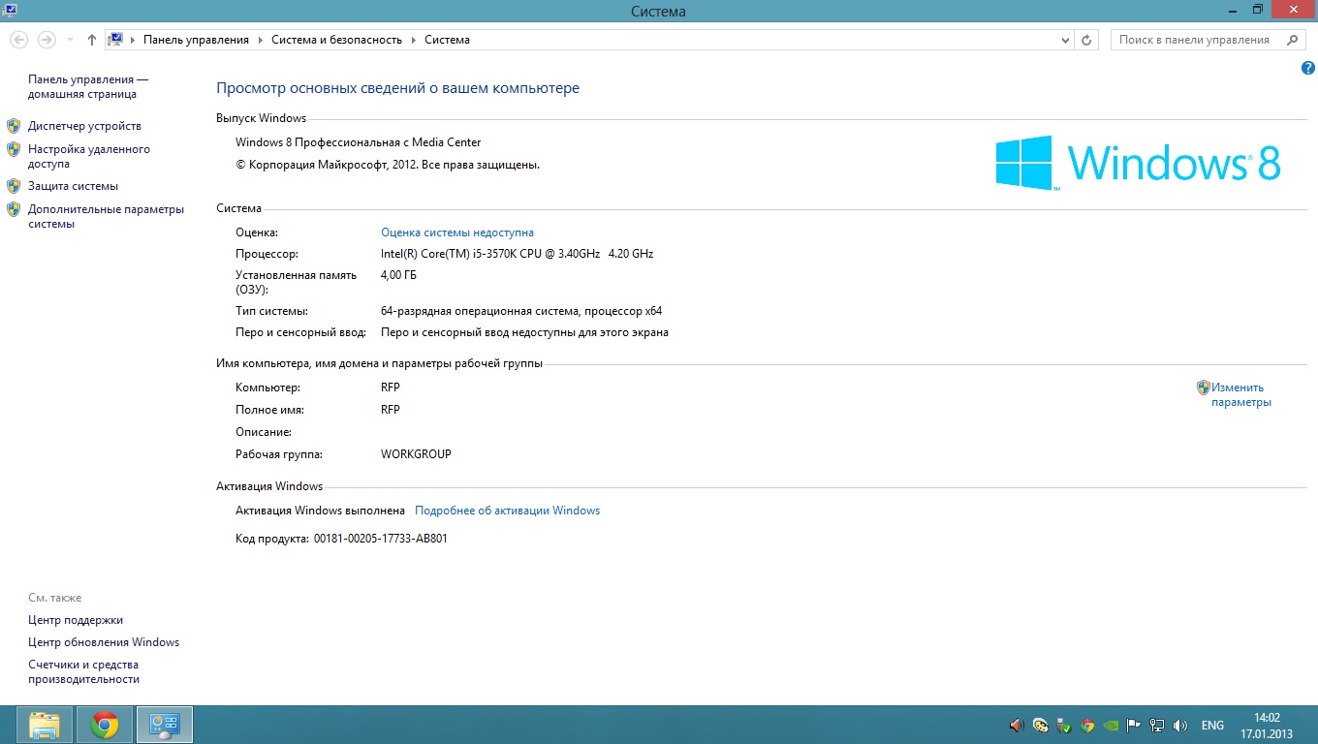Click the shield icon beside Защита системы
Viewport: 1318px width, 744px height.
(14, 186)
